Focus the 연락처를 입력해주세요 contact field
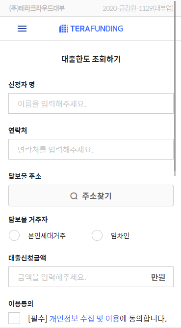The image size is (181, 328). click(x=91, y=149)
